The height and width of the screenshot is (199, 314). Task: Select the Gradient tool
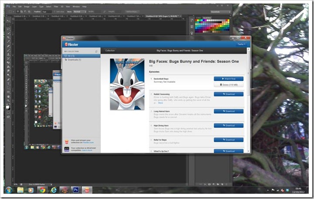8,67
